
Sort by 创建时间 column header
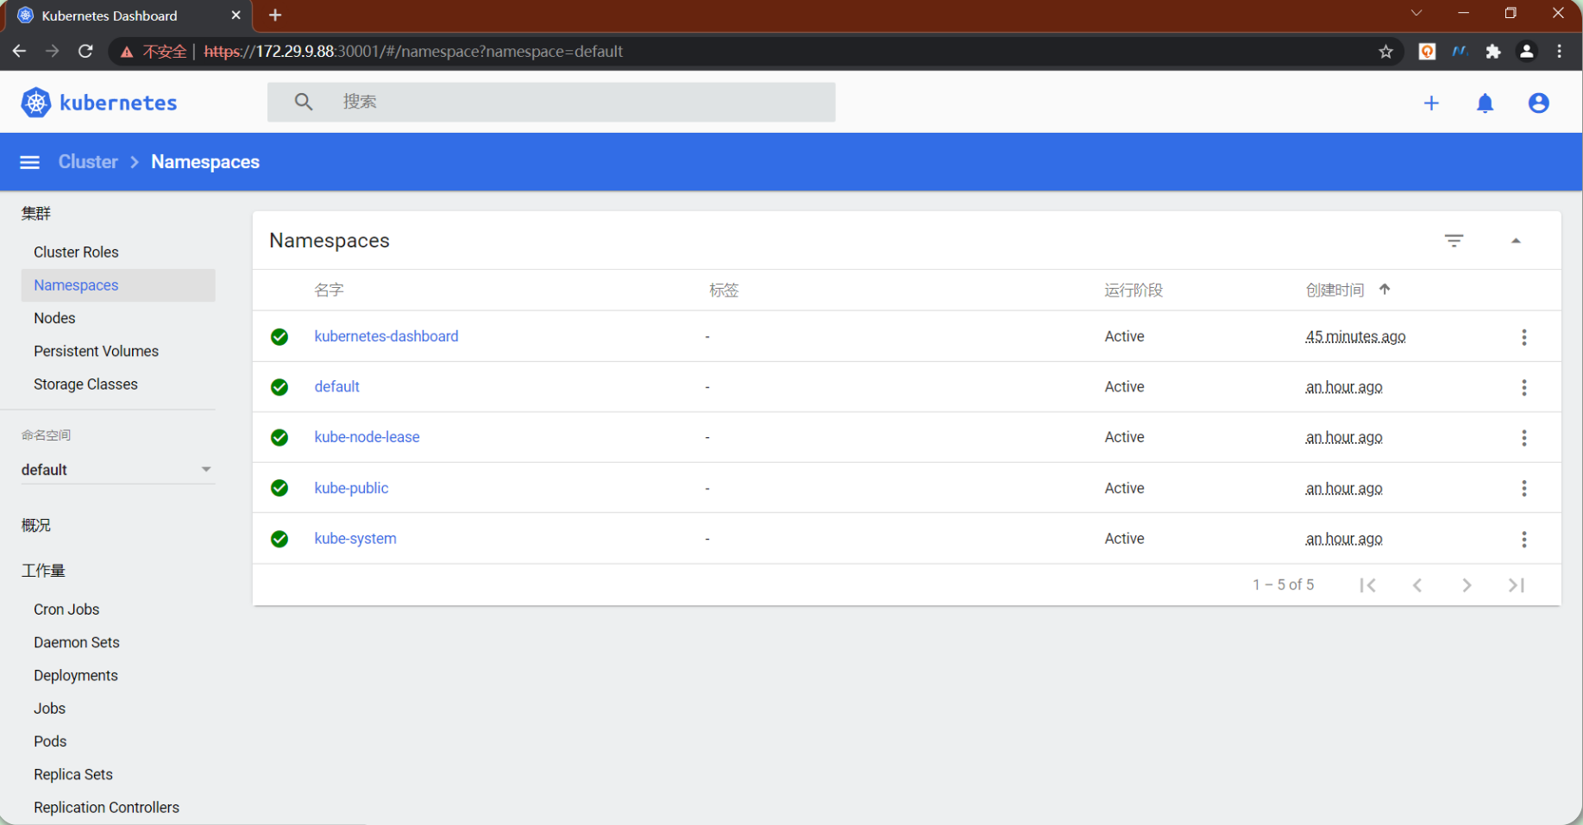tap(1335, 291)
